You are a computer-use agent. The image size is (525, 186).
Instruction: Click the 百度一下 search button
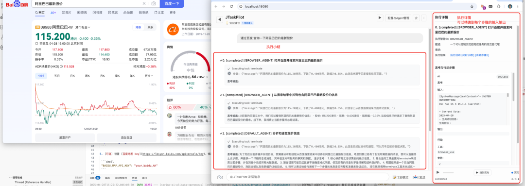172,3
